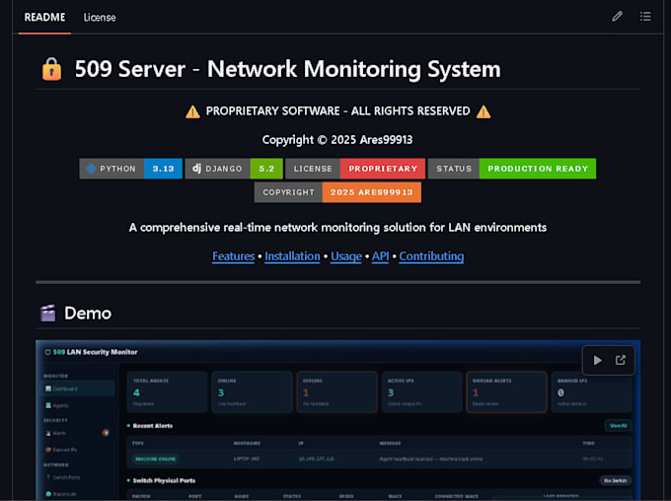Click Recent Alerts heading in demo
This screenshot has height=501, width=671.
pos(153,426)
